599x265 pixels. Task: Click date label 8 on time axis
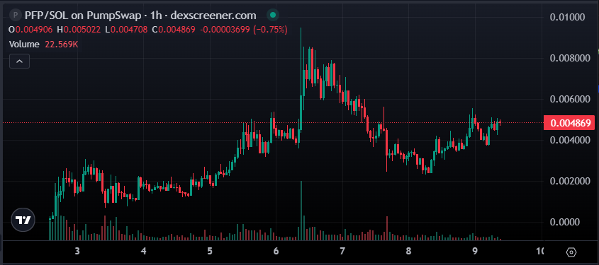408,252
